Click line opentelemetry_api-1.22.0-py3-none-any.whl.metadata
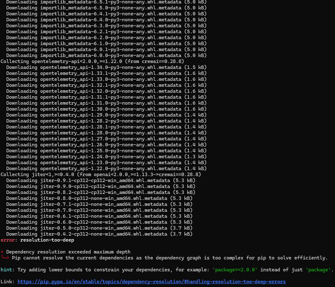 106,169
